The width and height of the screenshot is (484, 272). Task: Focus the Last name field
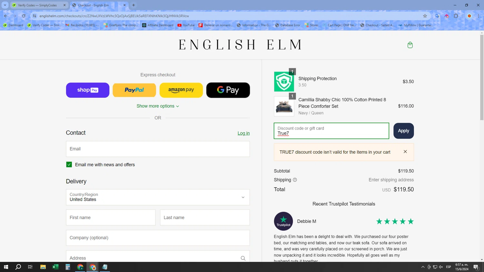pos(205,218)
